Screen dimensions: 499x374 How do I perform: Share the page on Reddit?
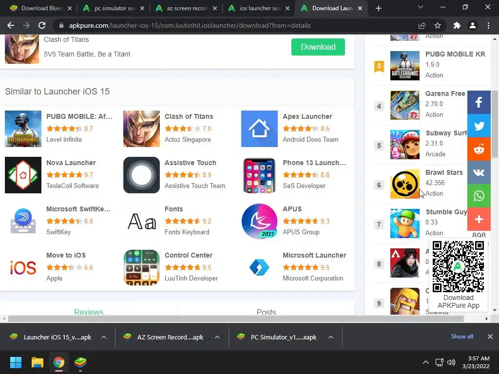click(479, 149)
